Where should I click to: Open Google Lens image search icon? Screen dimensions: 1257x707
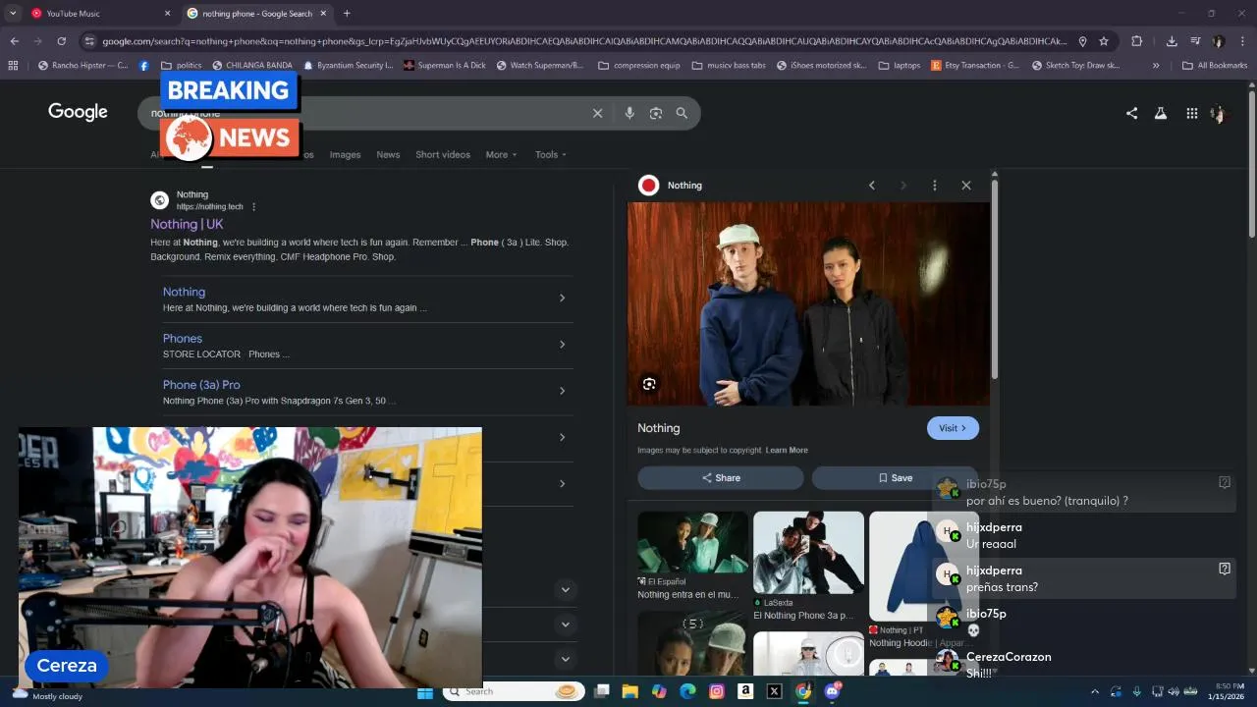point(656,113)
